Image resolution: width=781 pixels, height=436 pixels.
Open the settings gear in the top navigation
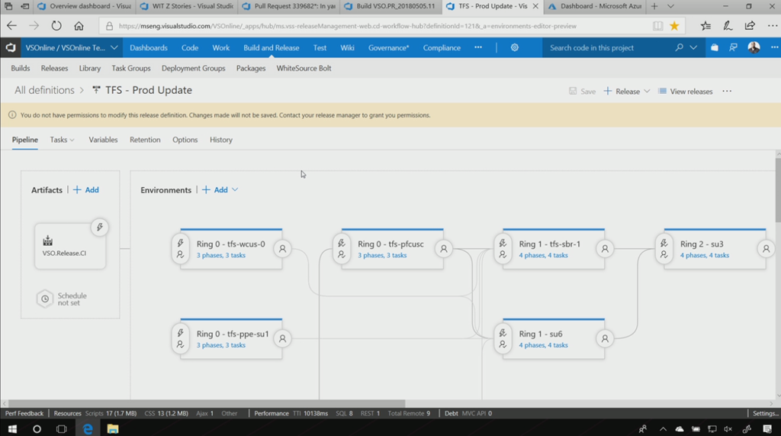515,47
